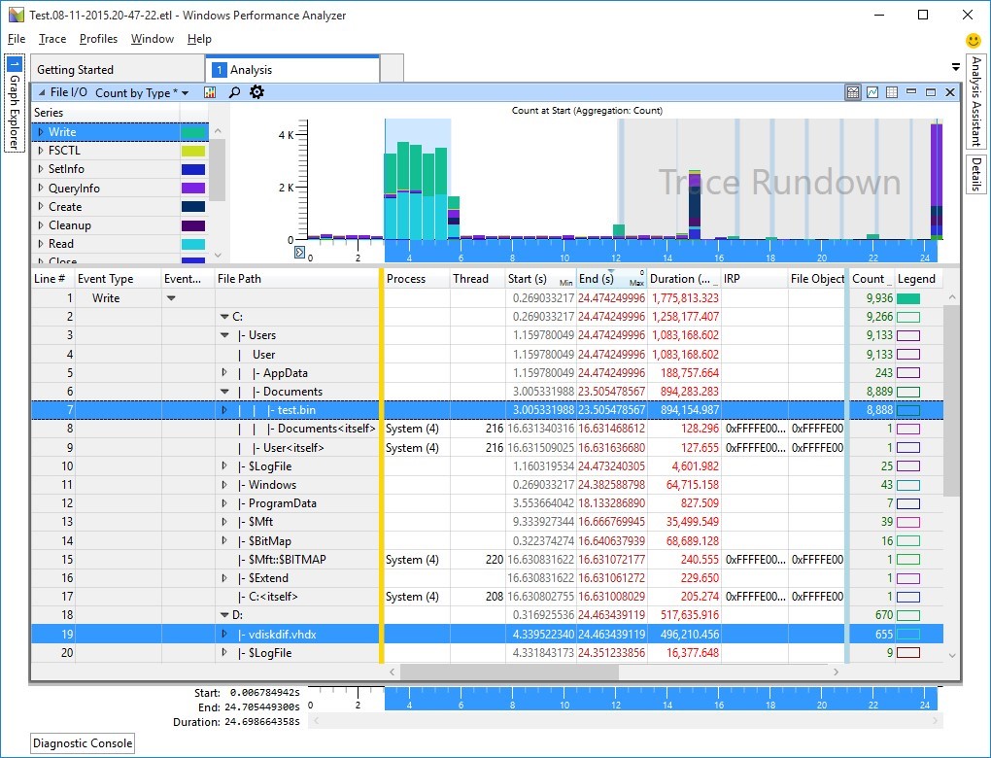Click the FSCTL series color swatch
The image size is (991, 758).
(x=193, y=151)
